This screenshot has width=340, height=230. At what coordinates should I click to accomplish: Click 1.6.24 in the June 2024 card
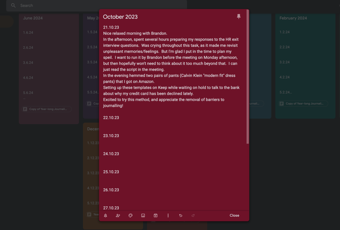click(28, 33)
